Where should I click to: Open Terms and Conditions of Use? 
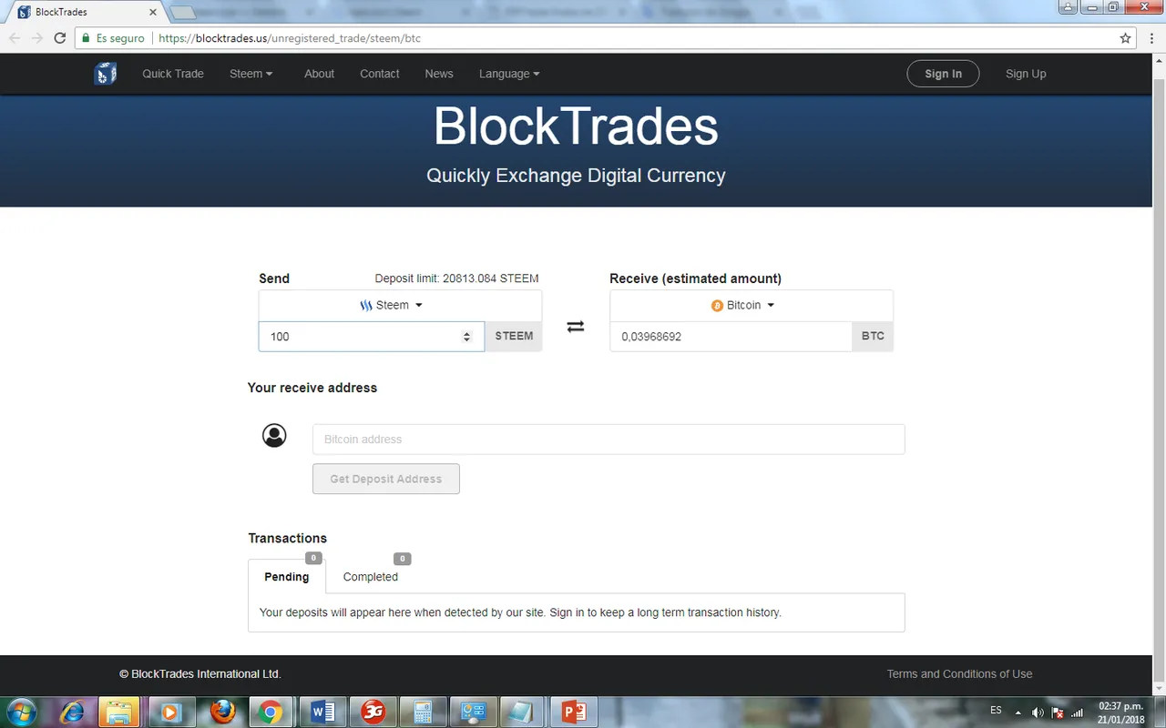pyautogui.click(x=959, y=674)
